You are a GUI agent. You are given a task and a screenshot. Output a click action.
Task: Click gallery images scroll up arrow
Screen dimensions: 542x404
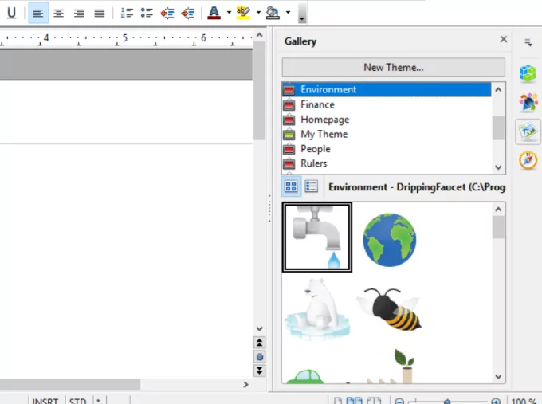pyautogui.click(x=498, y=209)
